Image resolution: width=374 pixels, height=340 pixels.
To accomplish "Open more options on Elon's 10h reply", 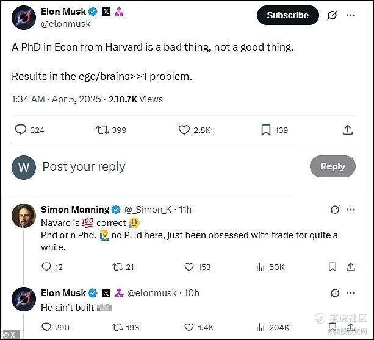I will point(351,292).
